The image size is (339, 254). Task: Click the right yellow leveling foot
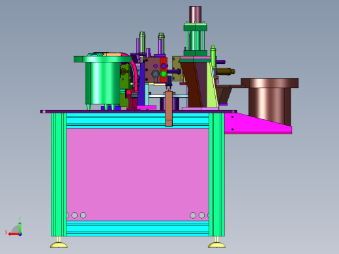coord(216,245)
